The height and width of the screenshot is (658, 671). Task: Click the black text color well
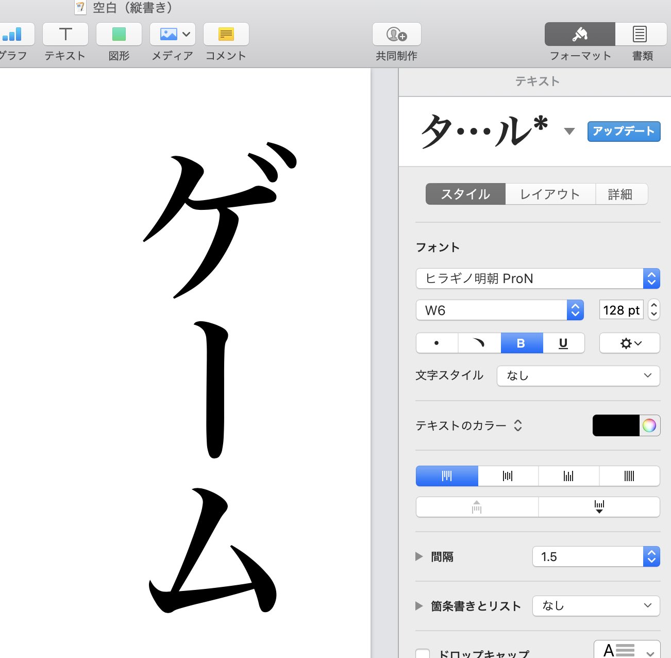pos(616,425)
